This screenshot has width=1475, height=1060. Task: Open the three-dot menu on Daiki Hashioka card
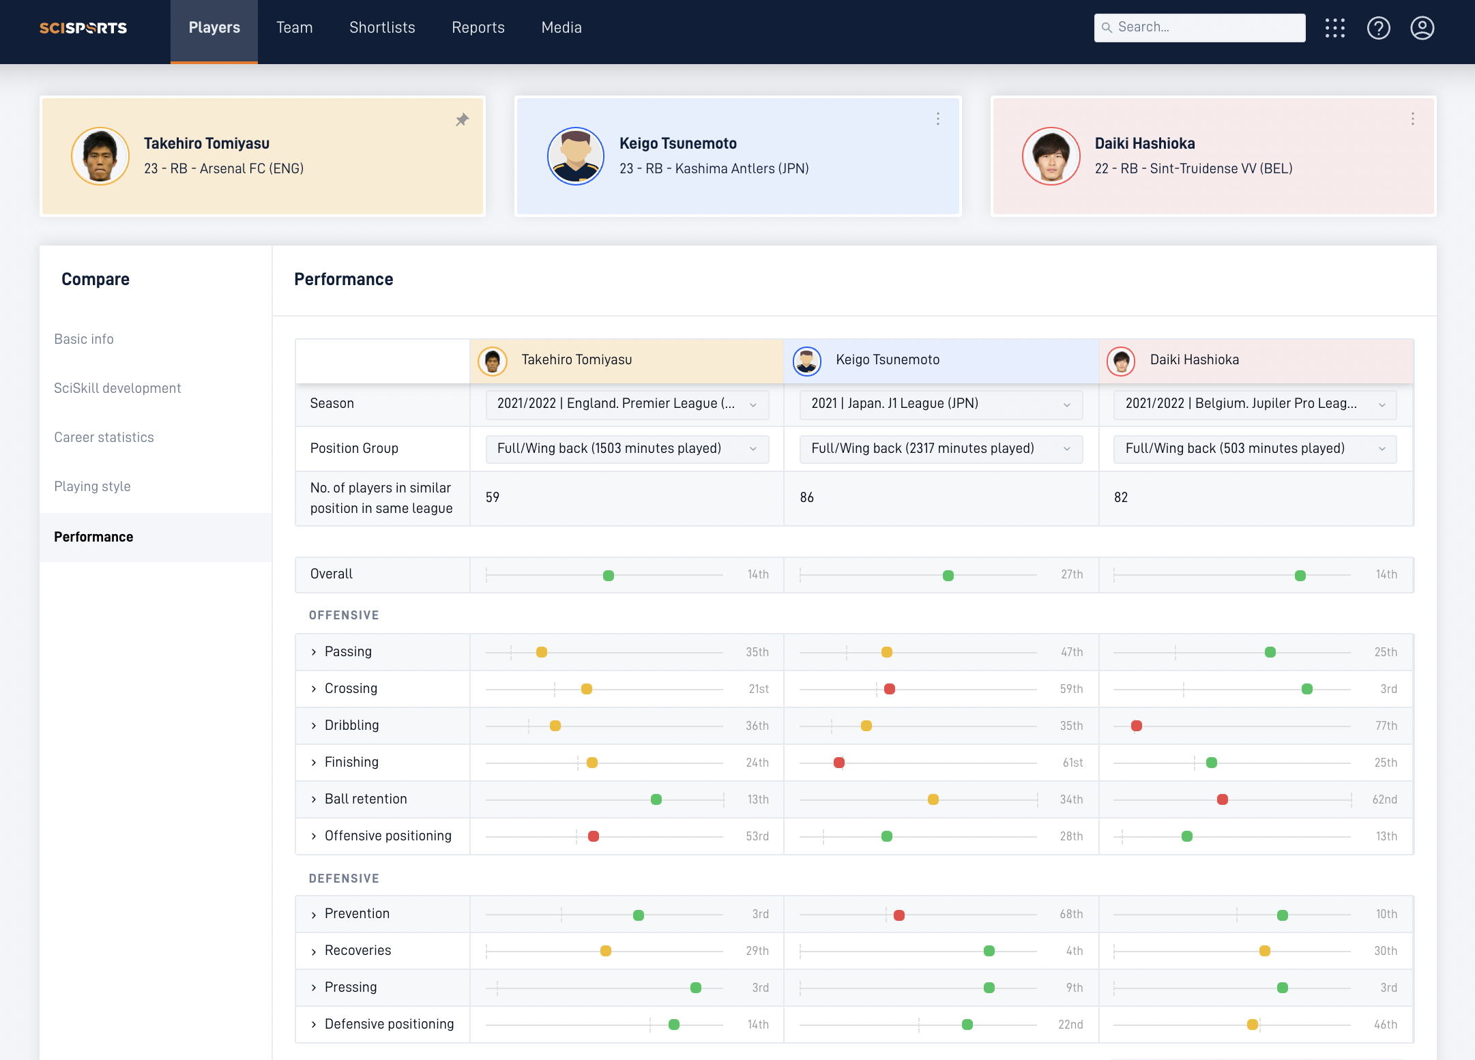[x=1412, y=119]
